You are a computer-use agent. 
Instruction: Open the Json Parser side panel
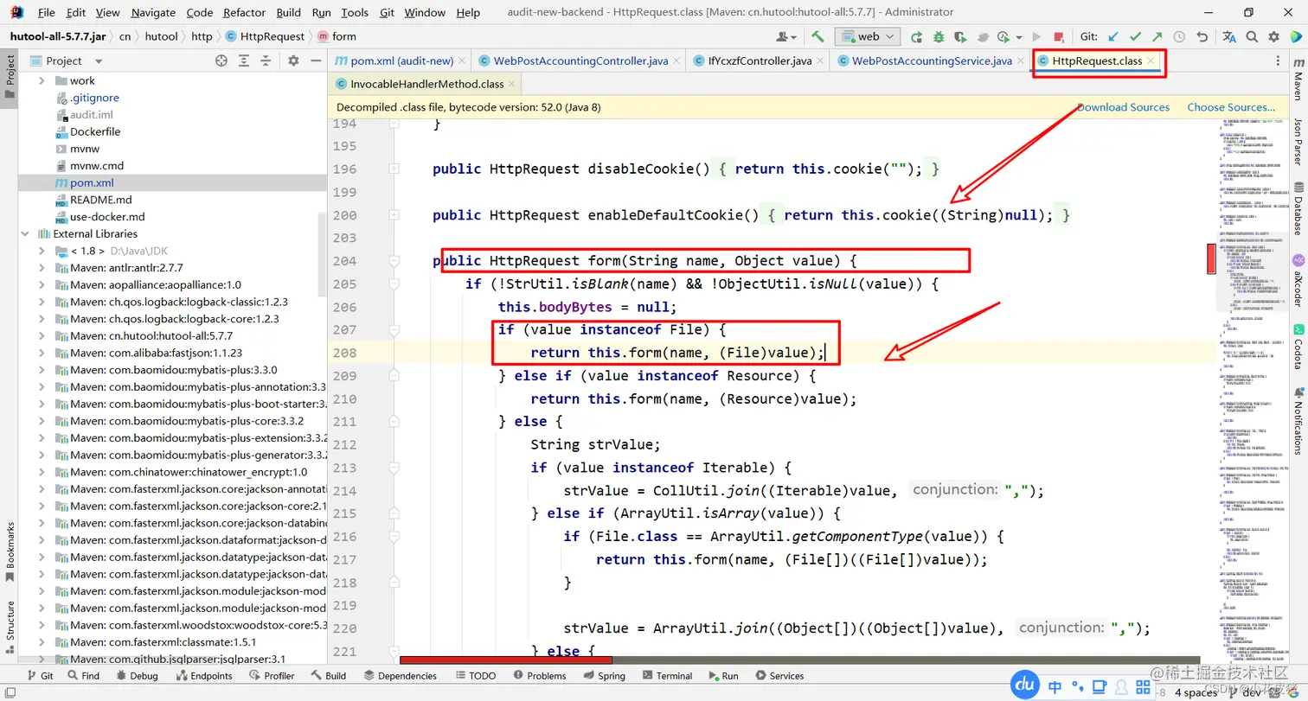[x=1298, y=142]
